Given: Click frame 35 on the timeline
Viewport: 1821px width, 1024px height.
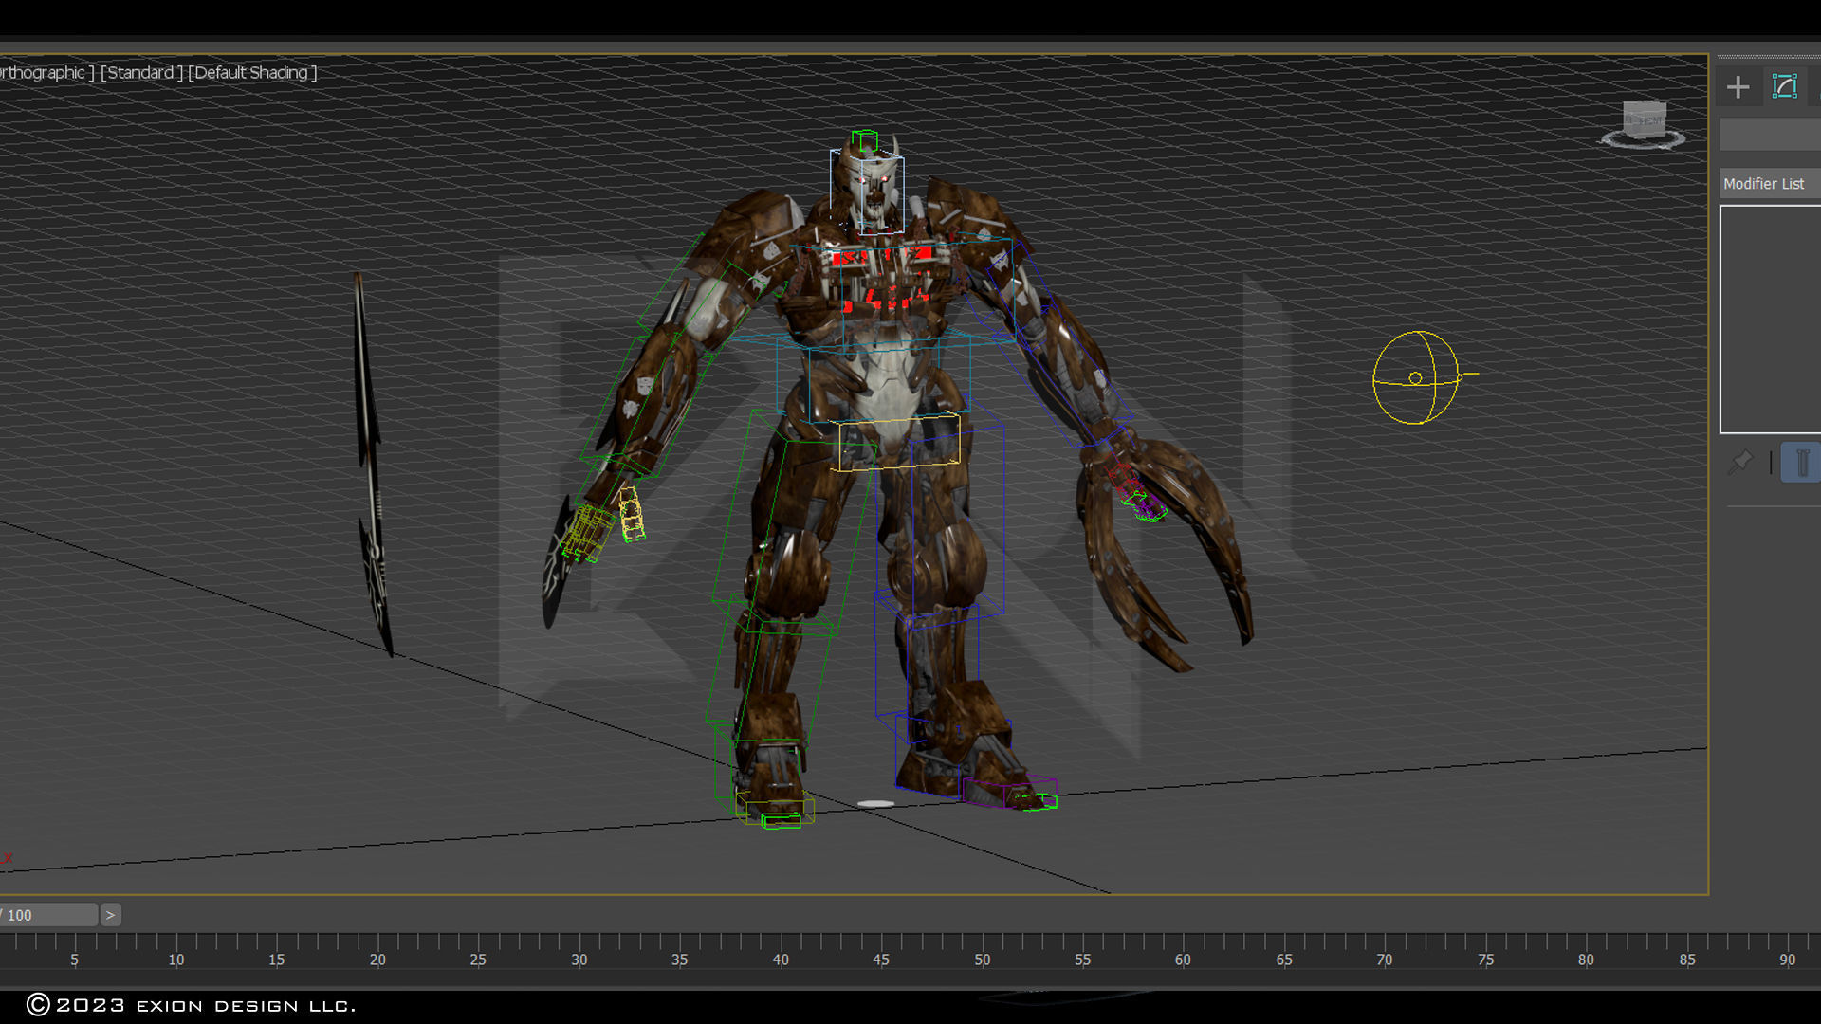Looking at the screenshot, I should (x=679, y=960).
